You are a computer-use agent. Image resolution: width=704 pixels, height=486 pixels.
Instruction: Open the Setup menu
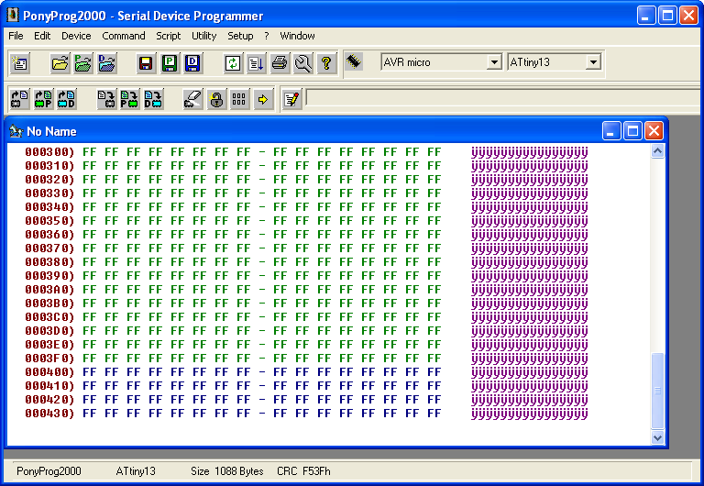[240, 36]
